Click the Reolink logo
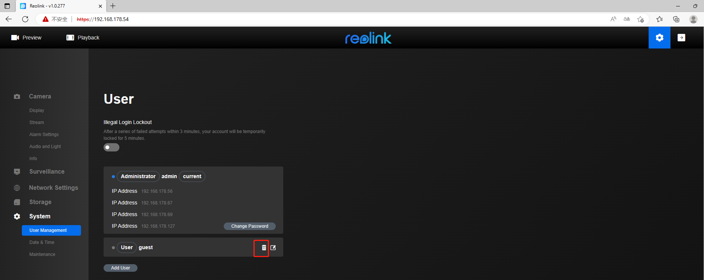The width and height of the screenshot is (704, 280). point(368,38)
